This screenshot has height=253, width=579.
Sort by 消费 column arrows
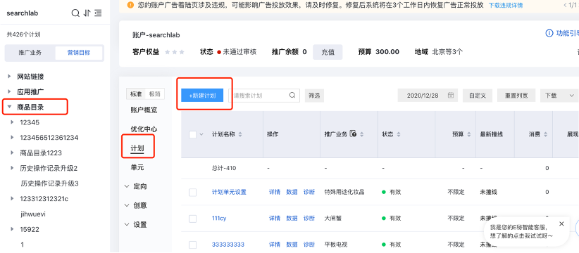(x=545, y=134)
